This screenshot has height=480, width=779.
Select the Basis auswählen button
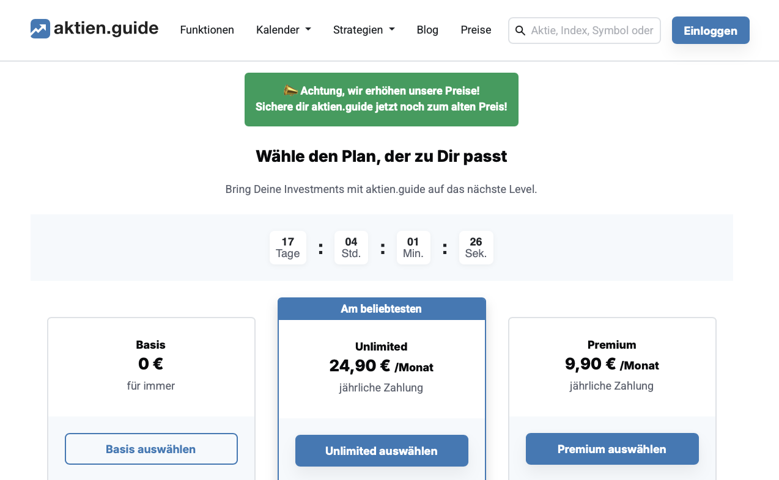[151, 448]
